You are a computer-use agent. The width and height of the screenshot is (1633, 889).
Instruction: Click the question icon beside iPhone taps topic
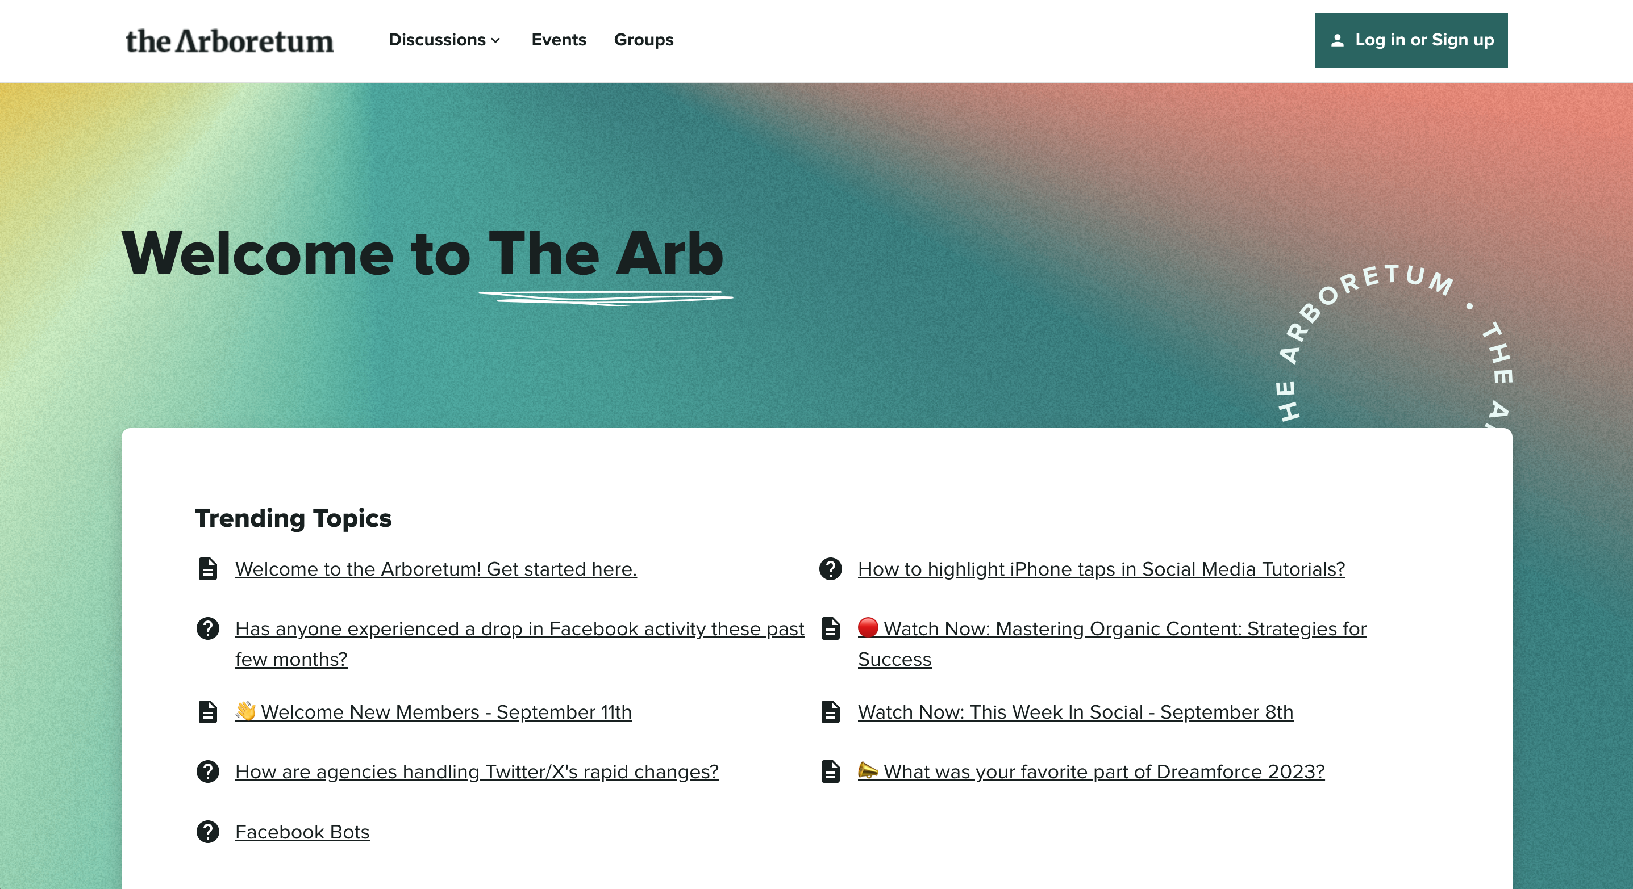click(x=831, y=569)
